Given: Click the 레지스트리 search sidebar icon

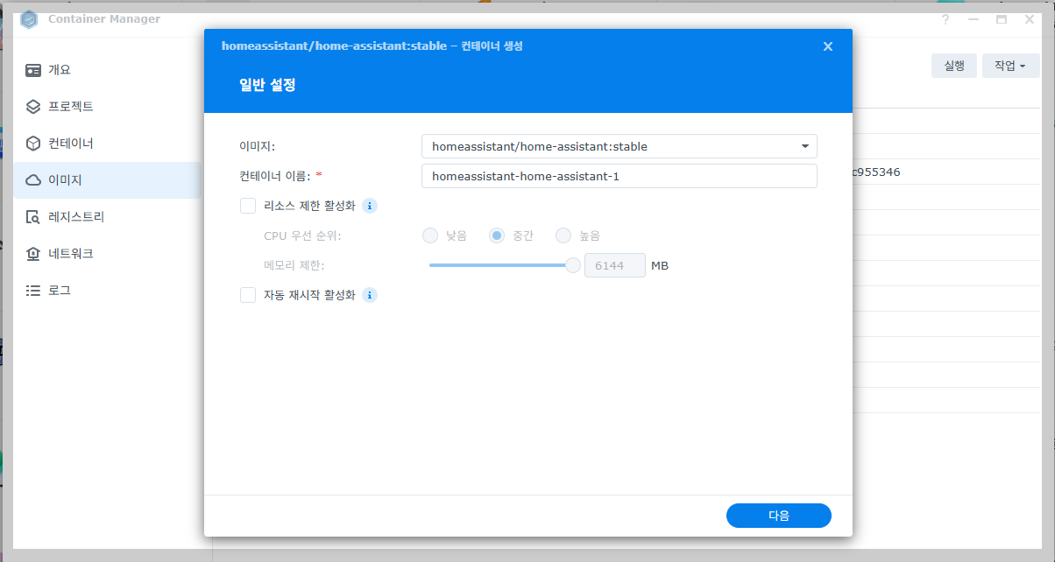Looking at the screenshot, I should coord(33,217).
